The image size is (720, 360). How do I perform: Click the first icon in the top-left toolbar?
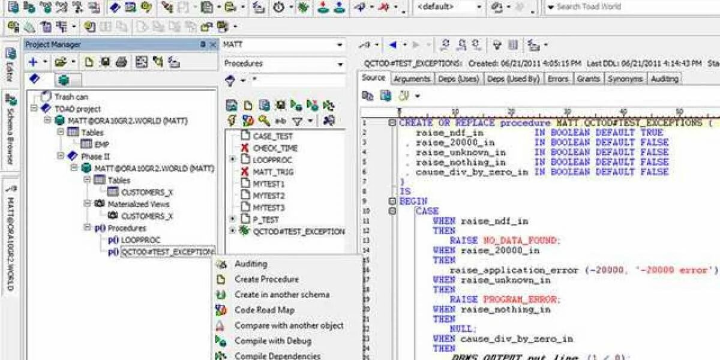click(13, 7)
